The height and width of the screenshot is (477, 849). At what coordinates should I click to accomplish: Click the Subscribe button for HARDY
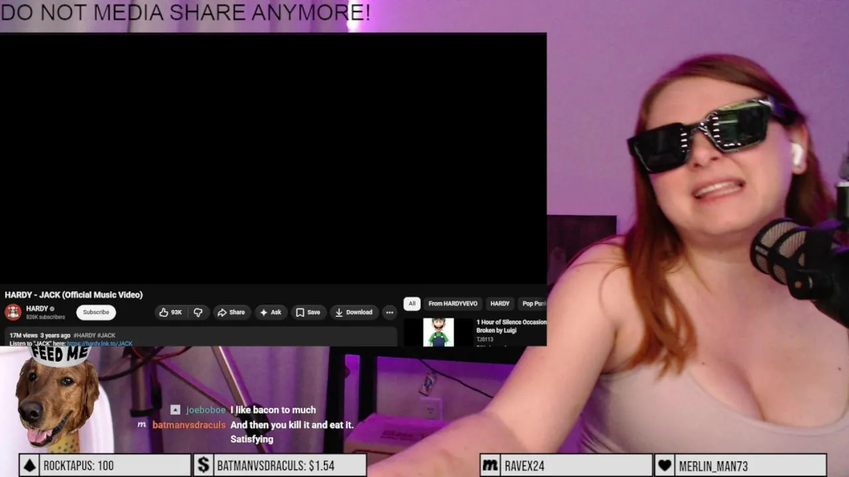(x=96, y=312)
